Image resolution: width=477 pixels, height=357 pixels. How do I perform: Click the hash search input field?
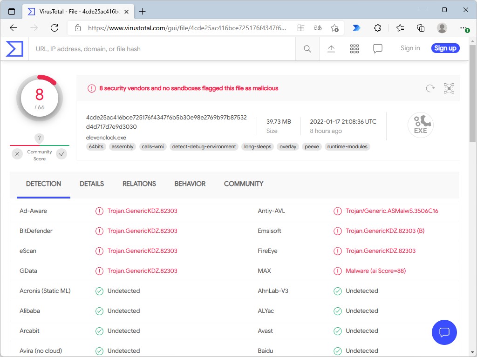[x=162, y=48]
